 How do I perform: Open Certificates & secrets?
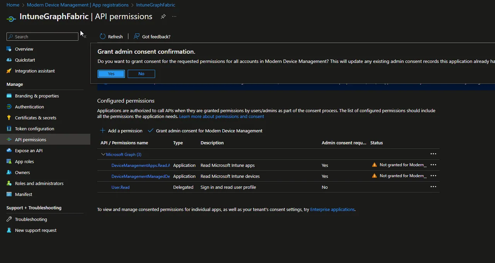(x=36, y=118)
